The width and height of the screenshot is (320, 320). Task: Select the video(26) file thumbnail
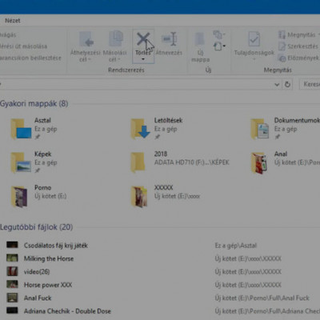12,271
